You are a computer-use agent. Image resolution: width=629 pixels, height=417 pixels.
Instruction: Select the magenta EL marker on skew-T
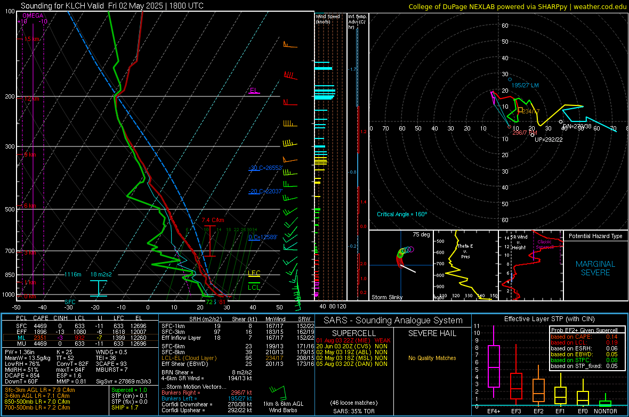point(254,91)
